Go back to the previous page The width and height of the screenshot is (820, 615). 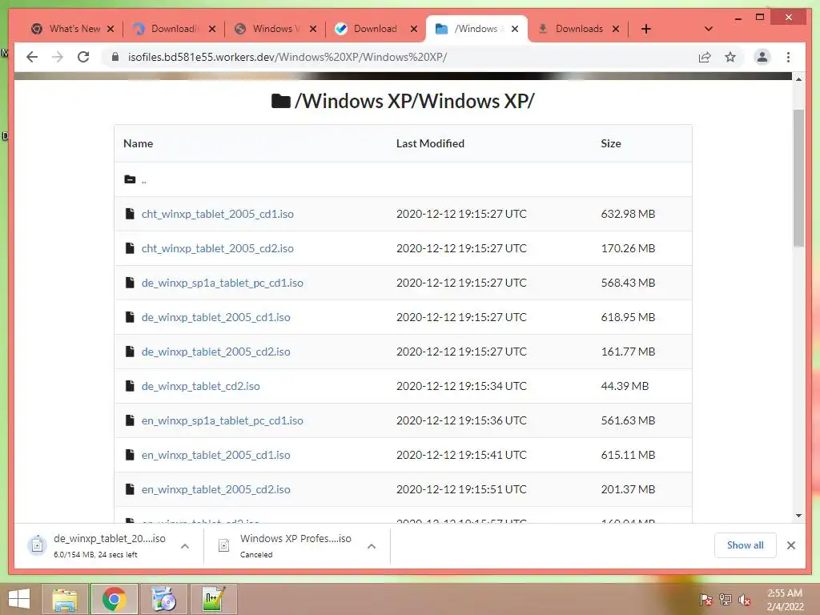32,57
